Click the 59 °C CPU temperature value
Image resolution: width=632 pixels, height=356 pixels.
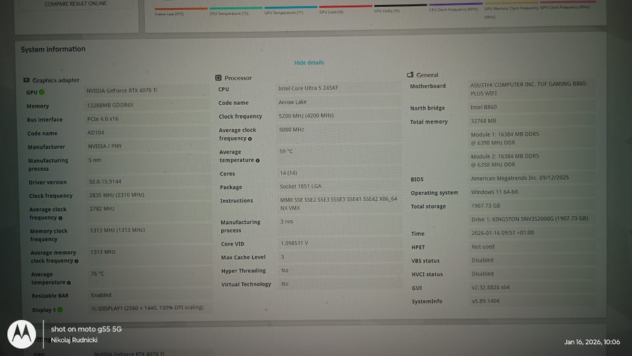click(x=286, y=152)
